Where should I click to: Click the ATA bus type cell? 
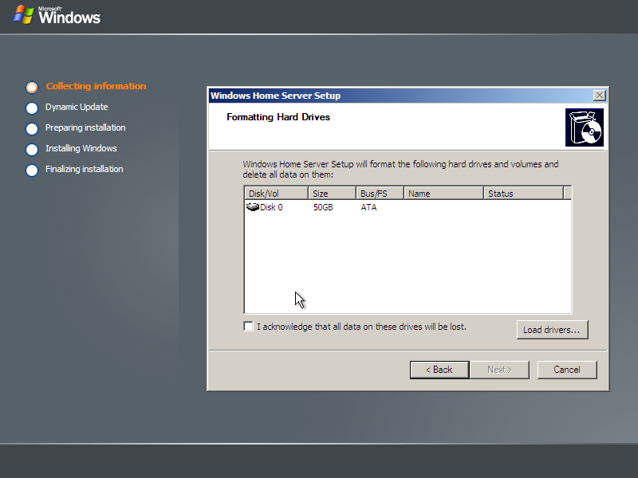click(x=368, y=207)
